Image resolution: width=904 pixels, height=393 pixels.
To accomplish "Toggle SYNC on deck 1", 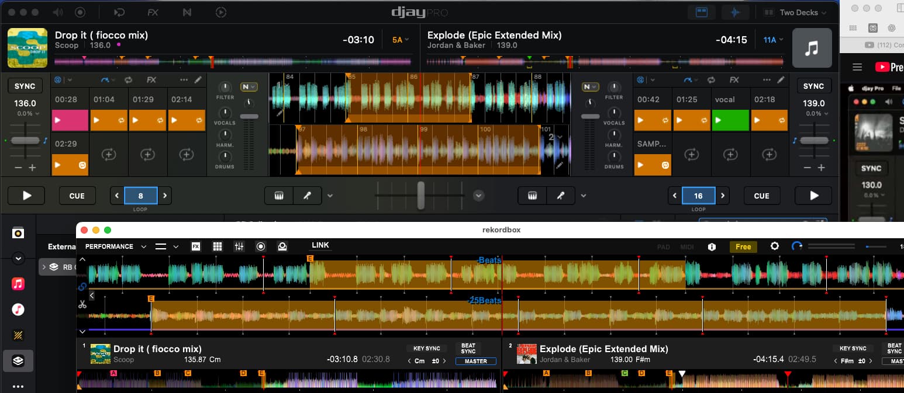I will point(25,86).
